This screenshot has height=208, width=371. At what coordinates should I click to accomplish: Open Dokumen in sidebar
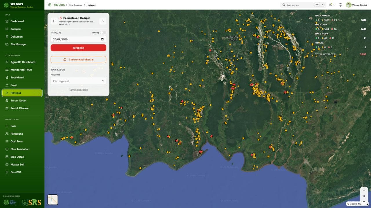(22, 37)
